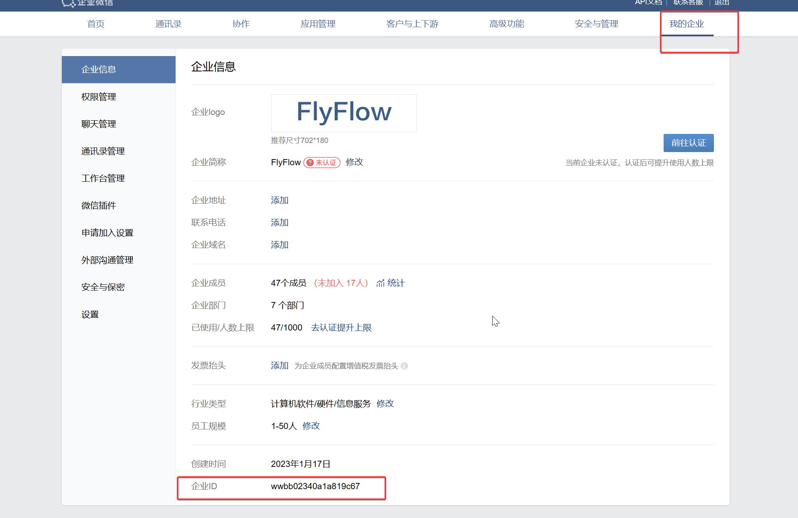Click the creation date 2023年1月17日
The height and width of the screenshot is (518, 798).
pos(300,464)
